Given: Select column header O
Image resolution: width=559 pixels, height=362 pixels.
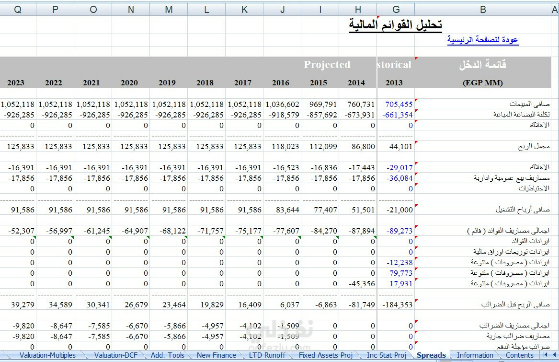Looking at the screenshot, I should [93, 10].
